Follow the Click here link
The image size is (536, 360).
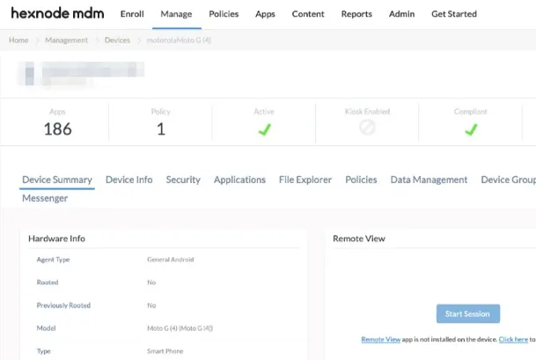click(x=513, y=339)
